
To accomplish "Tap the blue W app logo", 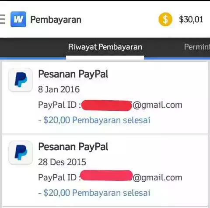I will coord(18,19).
